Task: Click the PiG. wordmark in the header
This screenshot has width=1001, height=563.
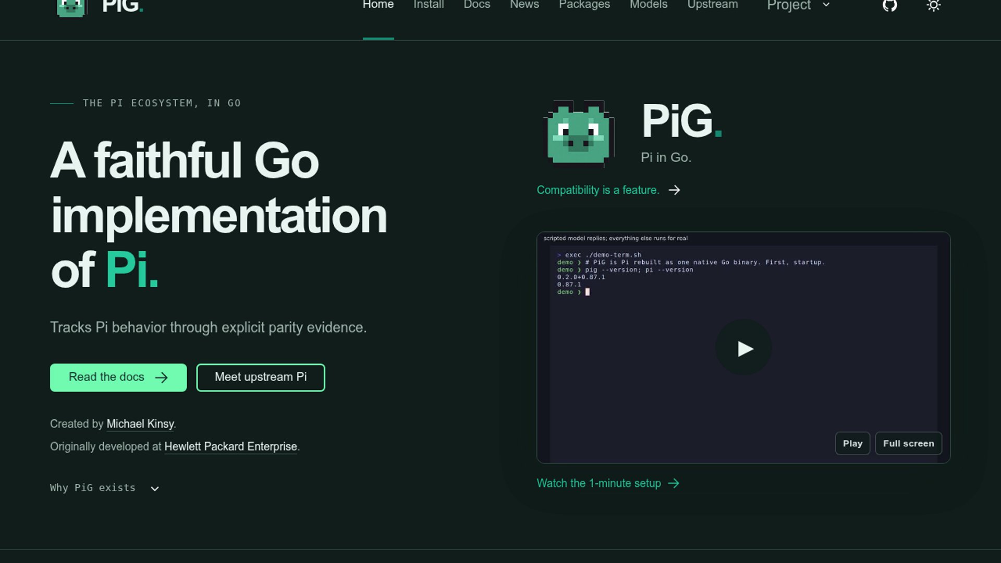Action: pyautogui.click(x=123, y=6)
